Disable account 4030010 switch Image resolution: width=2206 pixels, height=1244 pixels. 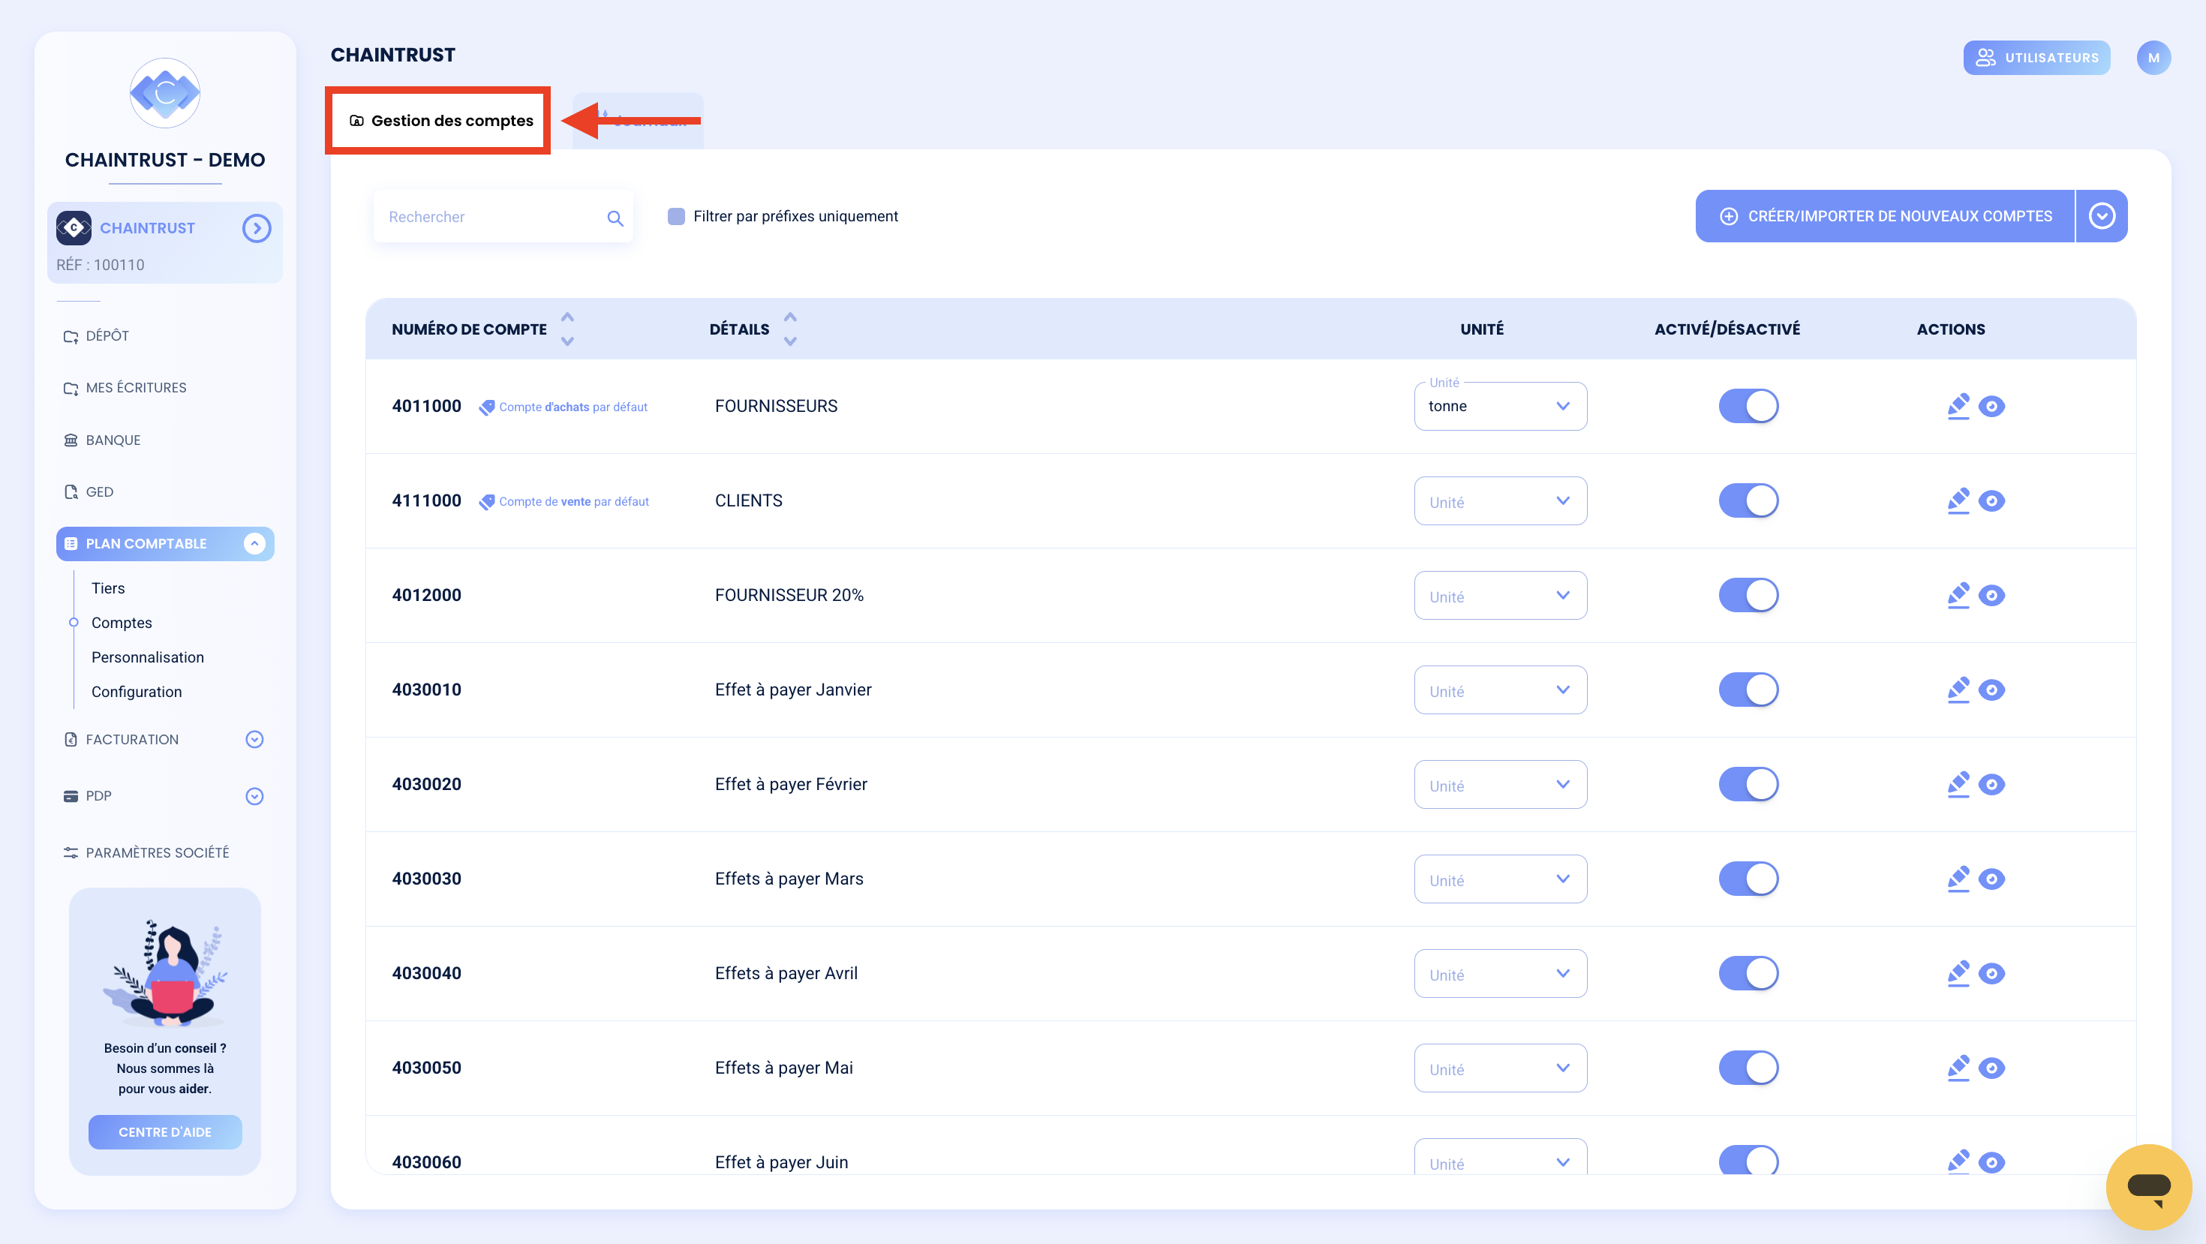(1748, 690)
